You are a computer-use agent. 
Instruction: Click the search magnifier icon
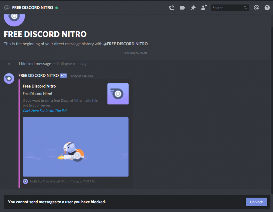(245, 8)
